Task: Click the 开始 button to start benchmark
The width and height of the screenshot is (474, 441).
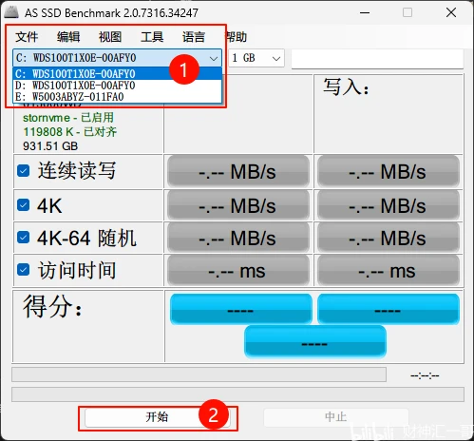Action: tap(157, 417)
